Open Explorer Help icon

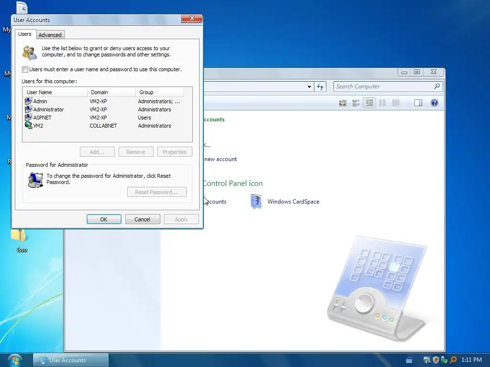(x=434, y=103)
